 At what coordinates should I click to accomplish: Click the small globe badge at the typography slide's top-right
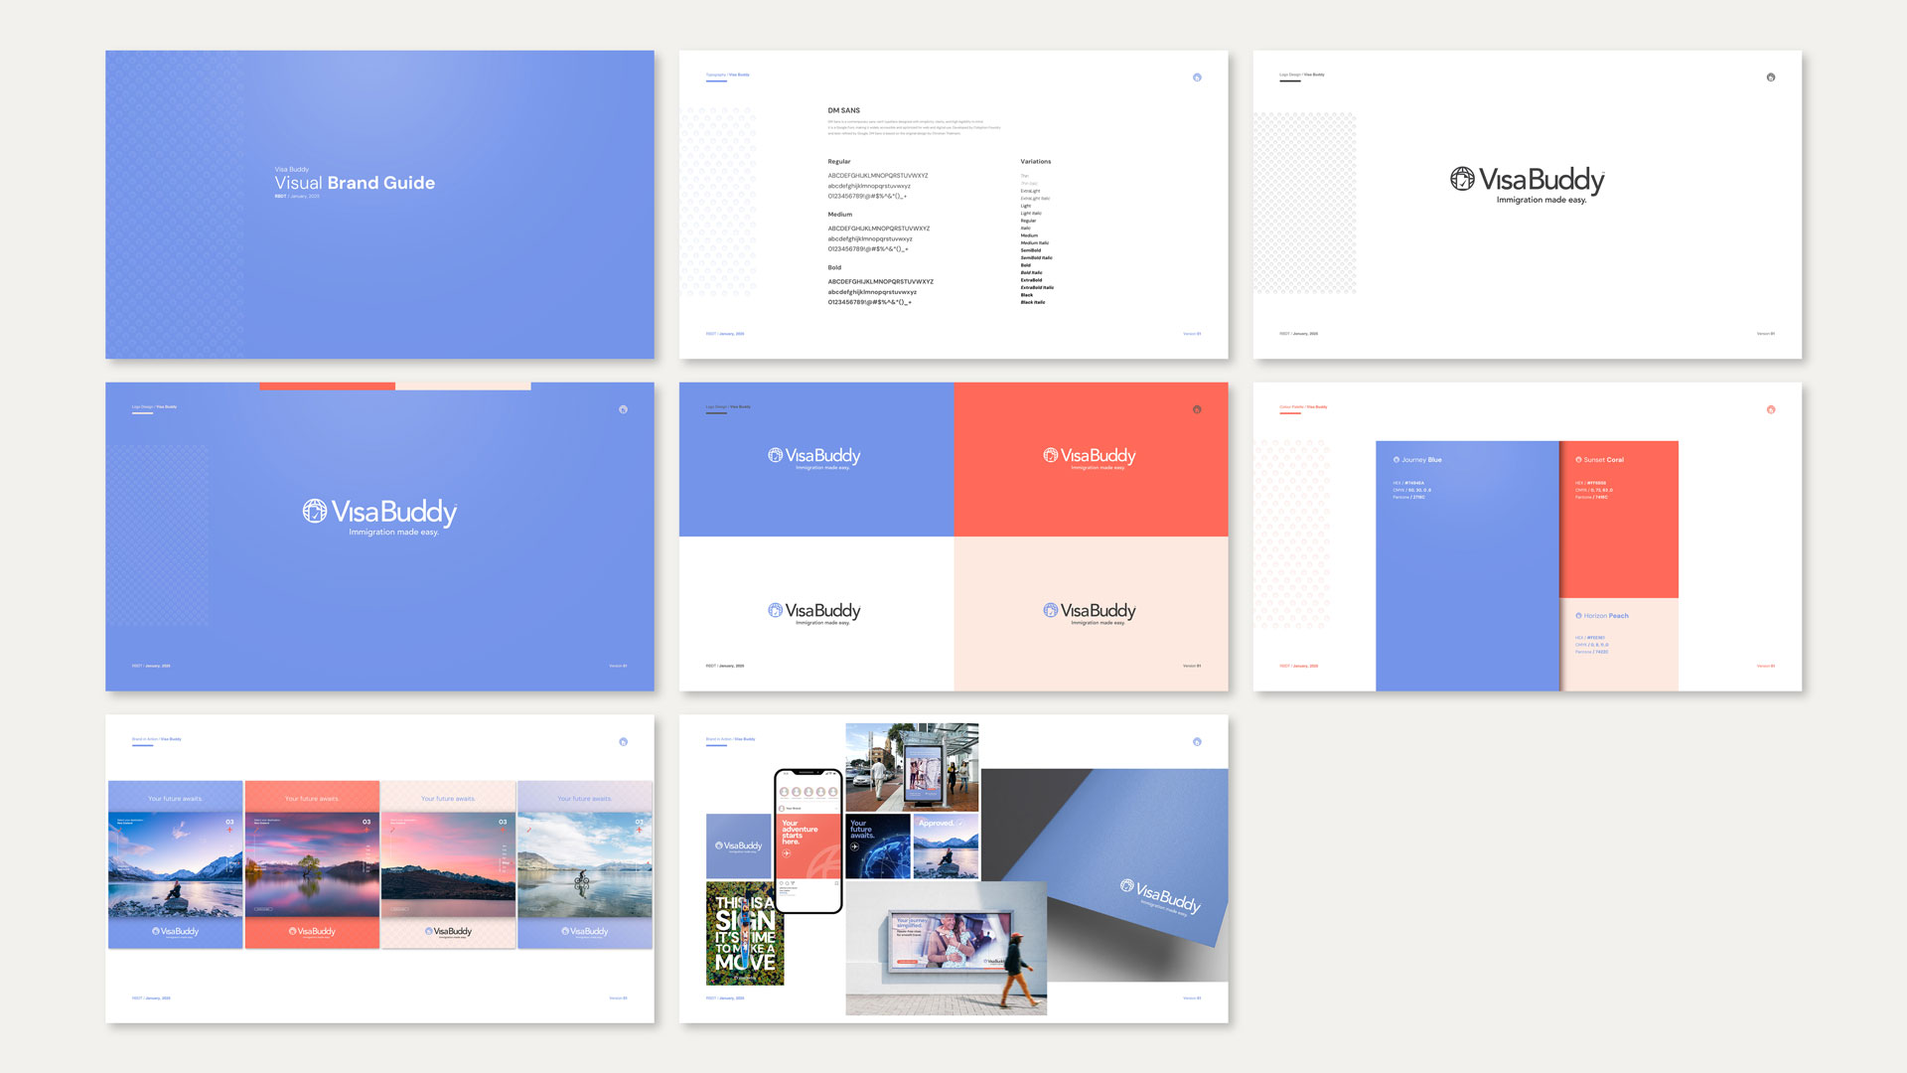[1197, 77]
